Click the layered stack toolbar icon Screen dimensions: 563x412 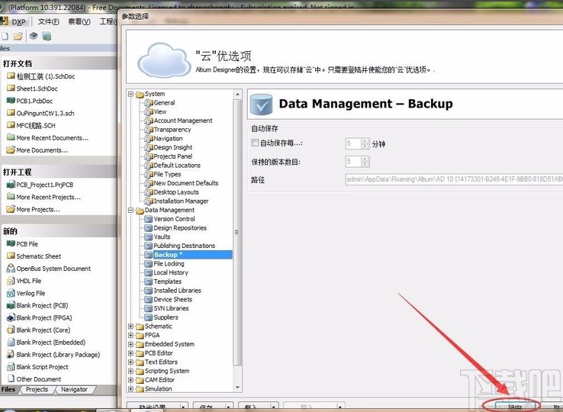34,36
